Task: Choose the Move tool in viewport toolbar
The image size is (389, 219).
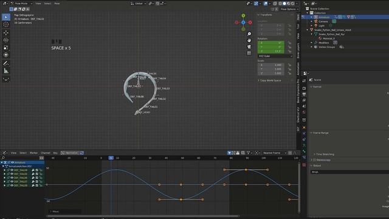Action: pyautogui.click(x=6, y=32)
